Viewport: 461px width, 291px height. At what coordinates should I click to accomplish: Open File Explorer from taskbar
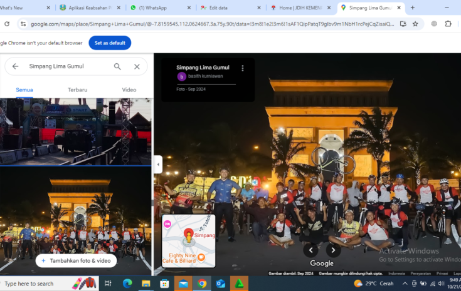tap(146, 283)
